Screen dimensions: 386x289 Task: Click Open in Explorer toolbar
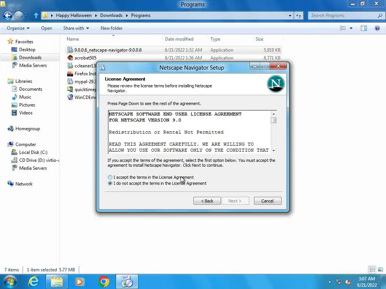[x=46, y=28]
